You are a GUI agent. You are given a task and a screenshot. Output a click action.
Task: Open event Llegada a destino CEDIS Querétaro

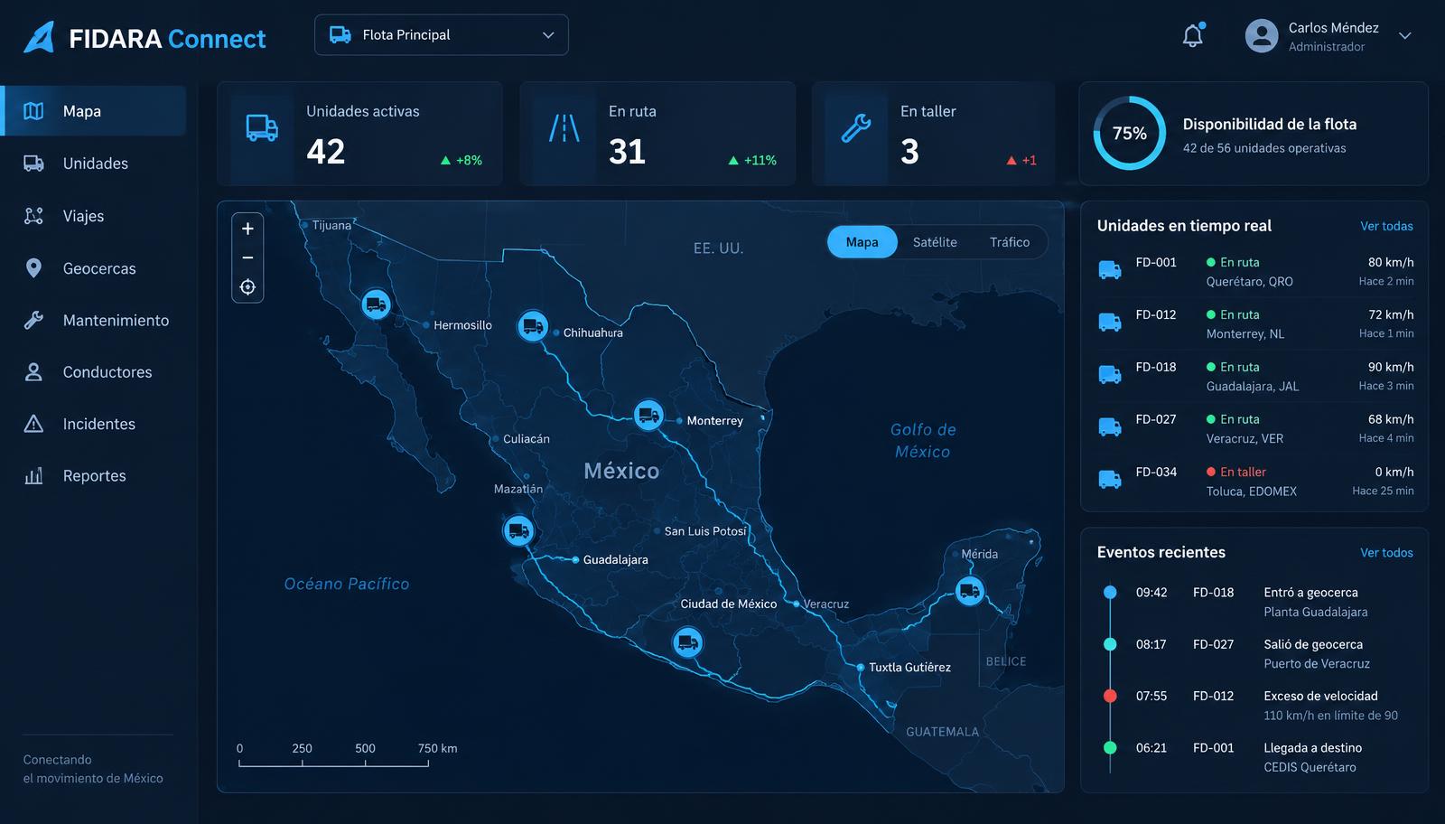[1255, 757]
